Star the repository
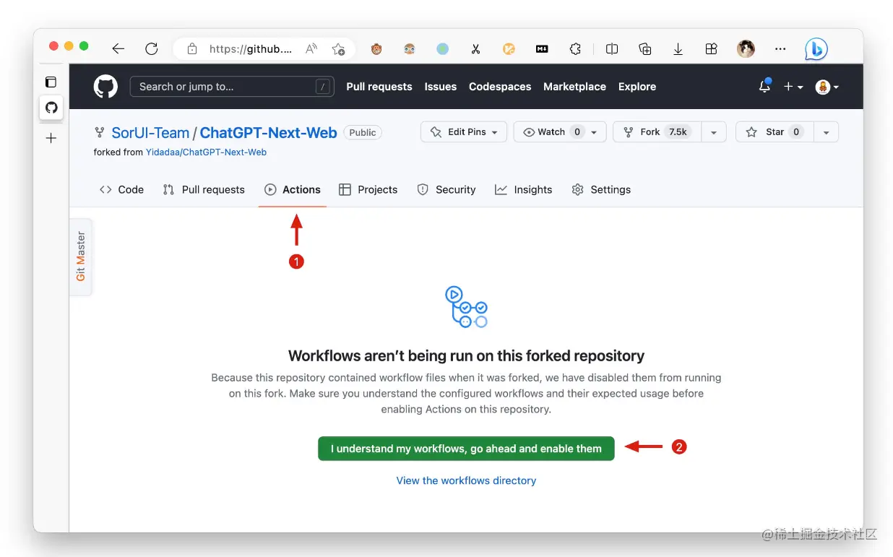The image size is (893, 557). (x=775, y=132)
